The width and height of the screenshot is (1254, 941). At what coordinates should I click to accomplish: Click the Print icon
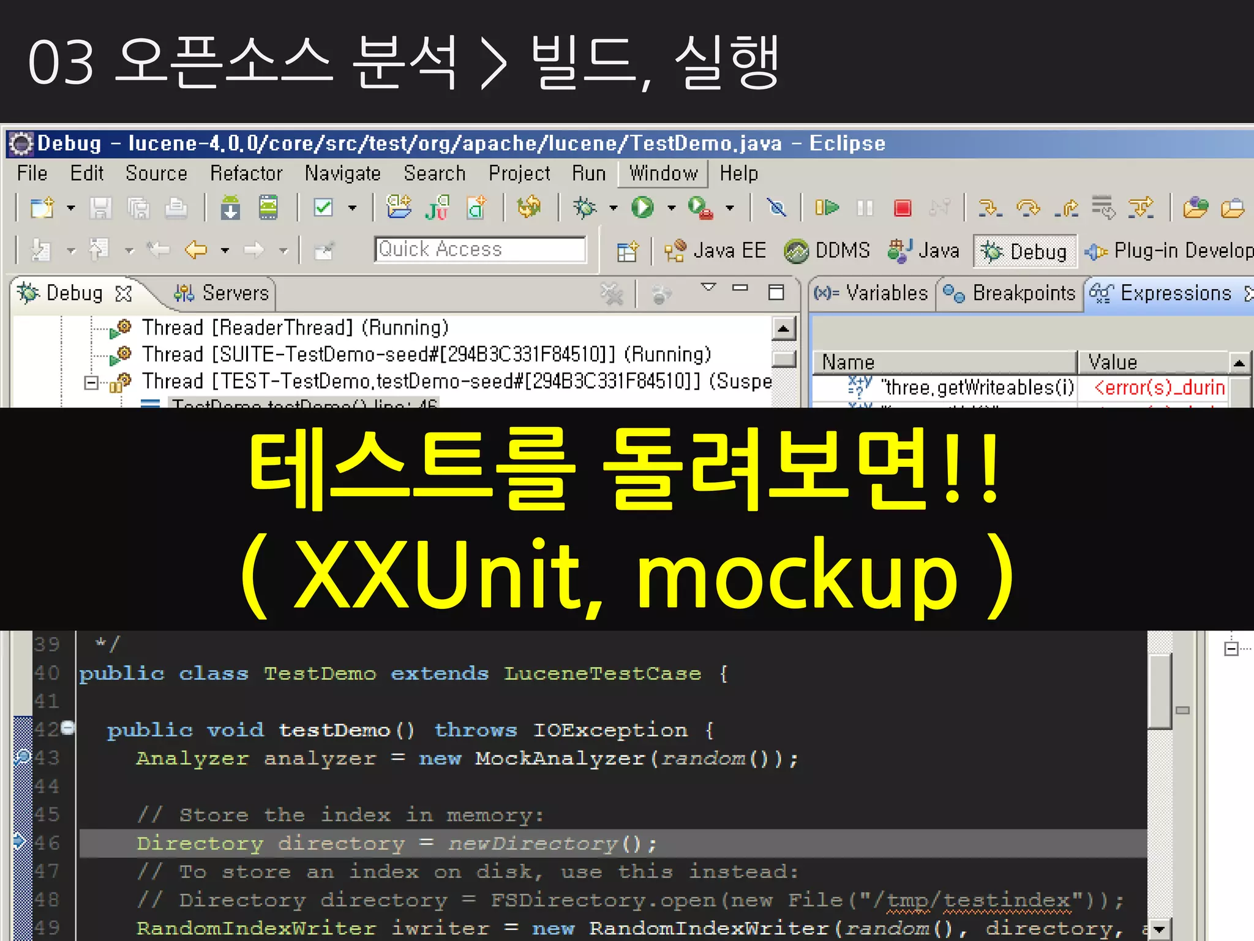point(176,208)
